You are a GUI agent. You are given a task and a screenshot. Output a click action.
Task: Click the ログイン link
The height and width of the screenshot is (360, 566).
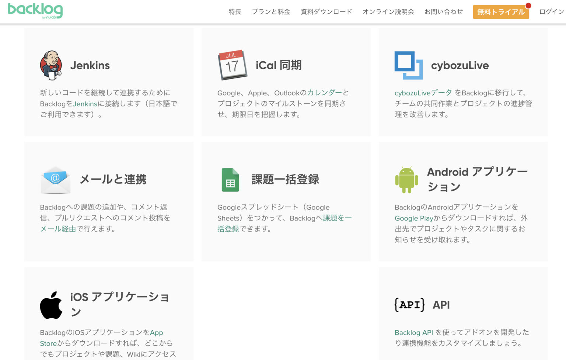point(552,12)
